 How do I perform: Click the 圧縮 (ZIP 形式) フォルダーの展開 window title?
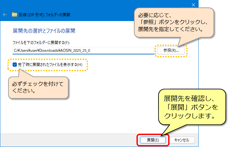coord(45,15)
